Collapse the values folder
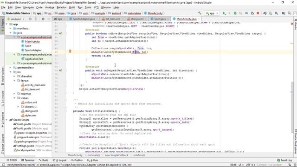 (14, 98)
